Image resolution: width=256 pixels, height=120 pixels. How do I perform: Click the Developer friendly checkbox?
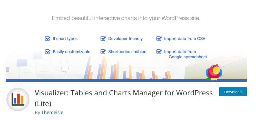(x=103, y=39)
